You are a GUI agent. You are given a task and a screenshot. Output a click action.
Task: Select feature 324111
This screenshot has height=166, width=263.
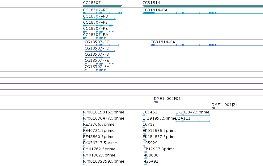click(x=183, y=118)
